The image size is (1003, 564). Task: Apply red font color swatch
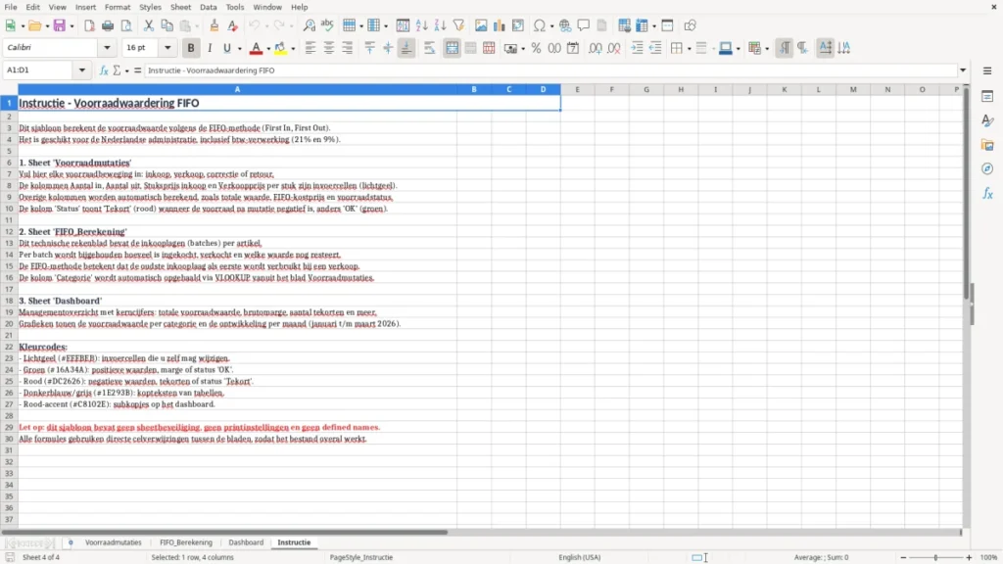(x=256, y=48)
